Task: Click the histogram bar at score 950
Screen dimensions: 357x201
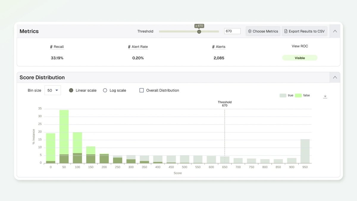Action: 305,151
